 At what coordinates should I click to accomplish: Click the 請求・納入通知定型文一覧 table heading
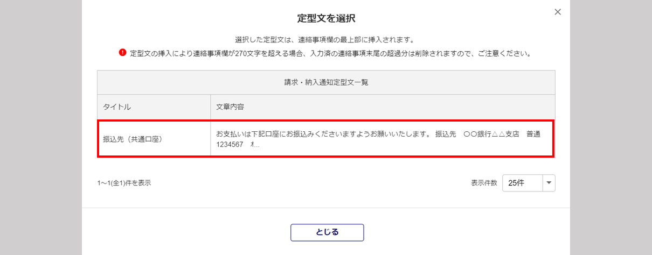[x=326, y=82]
